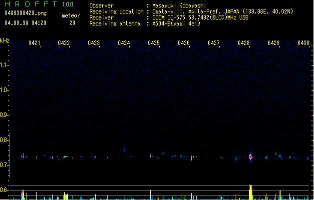Click the 0424 time marker
The width and height of the screenshot is (314, 200).
(x=124, y=43)
